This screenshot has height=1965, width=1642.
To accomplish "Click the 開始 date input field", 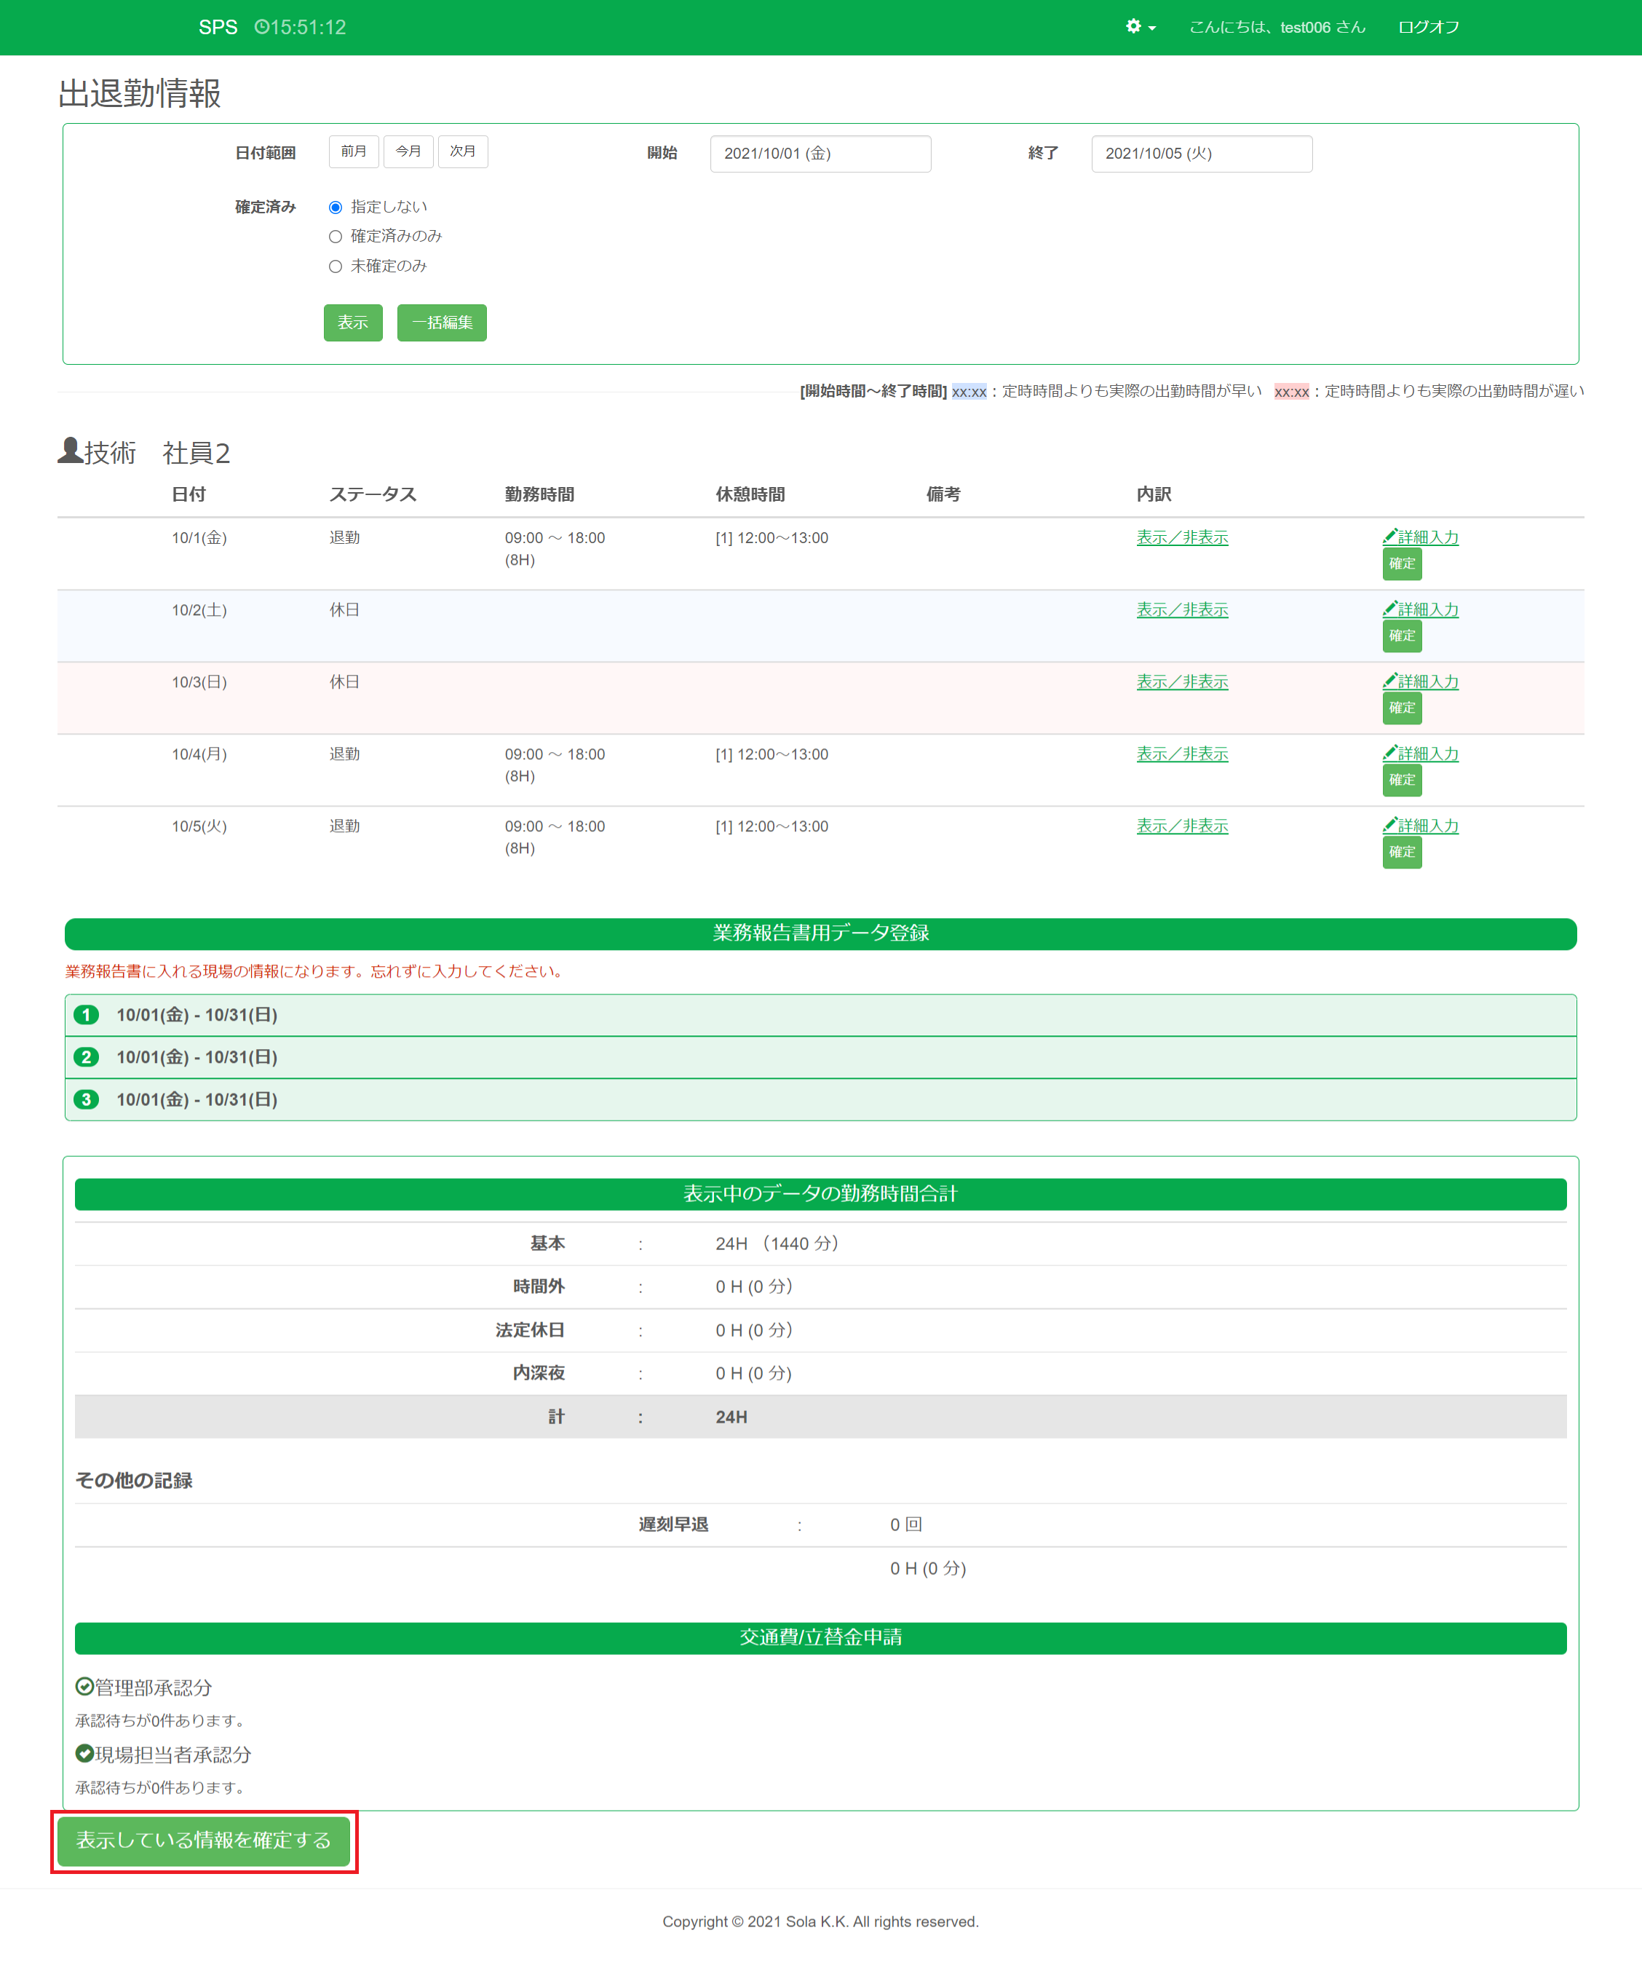I will [820, 154].
